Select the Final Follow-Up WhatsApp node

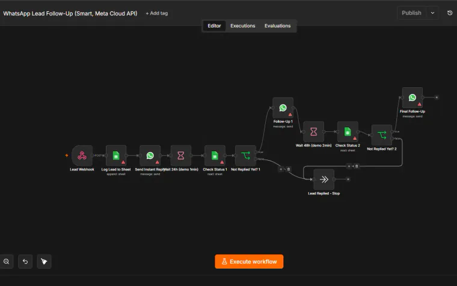click(x=413, y=98)
